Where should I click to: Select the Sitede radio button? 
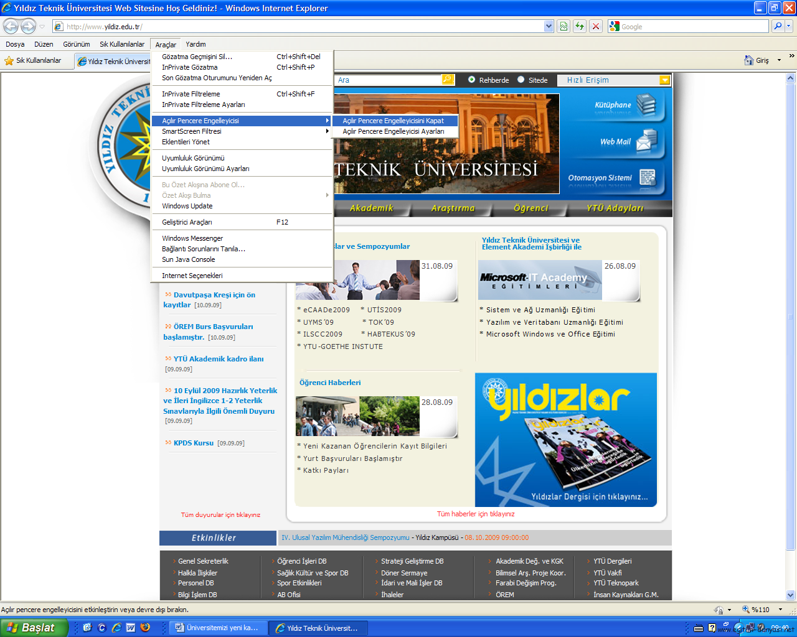click(521, 80)
